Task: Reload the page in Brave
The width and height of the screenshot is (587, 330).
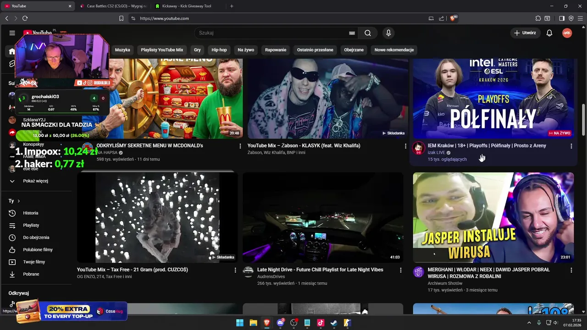Action: pos(25,18)
